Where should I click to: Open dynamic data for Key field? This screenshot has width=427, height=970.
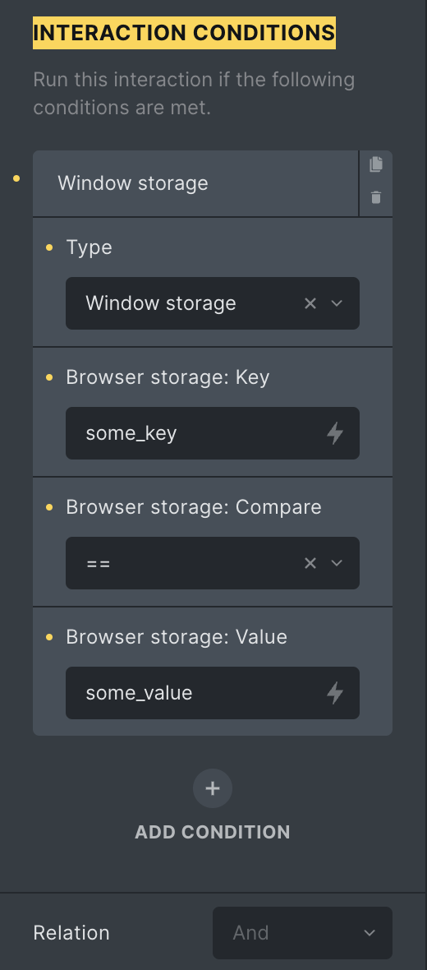(x=335, y=433)
